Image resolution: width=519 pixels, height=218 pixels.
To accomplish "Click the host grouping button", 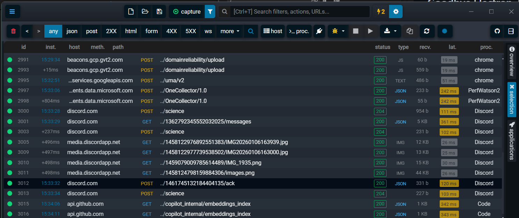I will [273, 31].
